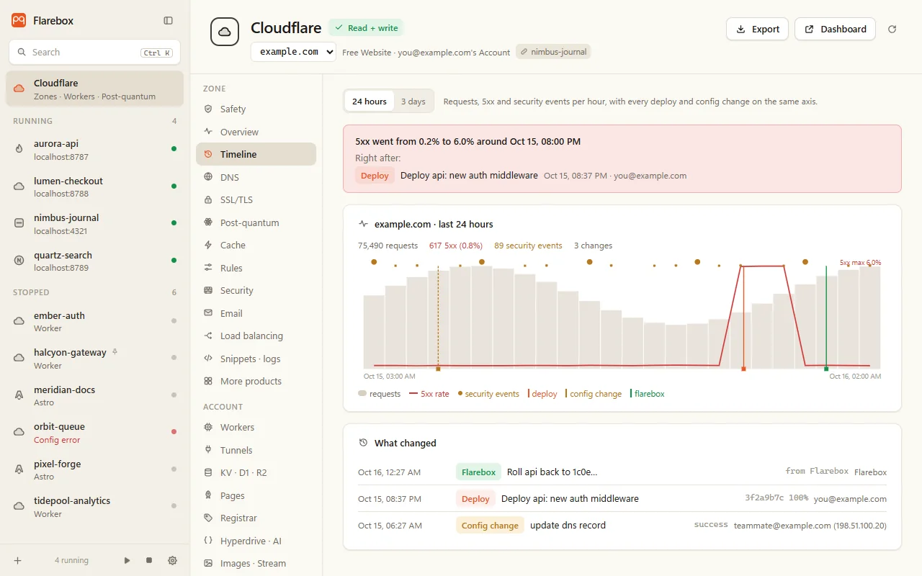
Task: Click the DNS globe icon
Action: point(208,177)
